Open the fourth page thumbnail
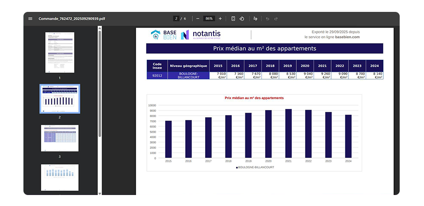 point(60,177)
